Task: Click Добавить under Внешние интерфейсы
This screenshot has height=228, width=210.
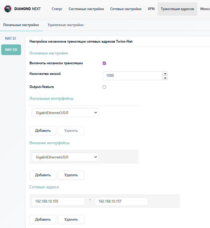Action: pos(43,175)
